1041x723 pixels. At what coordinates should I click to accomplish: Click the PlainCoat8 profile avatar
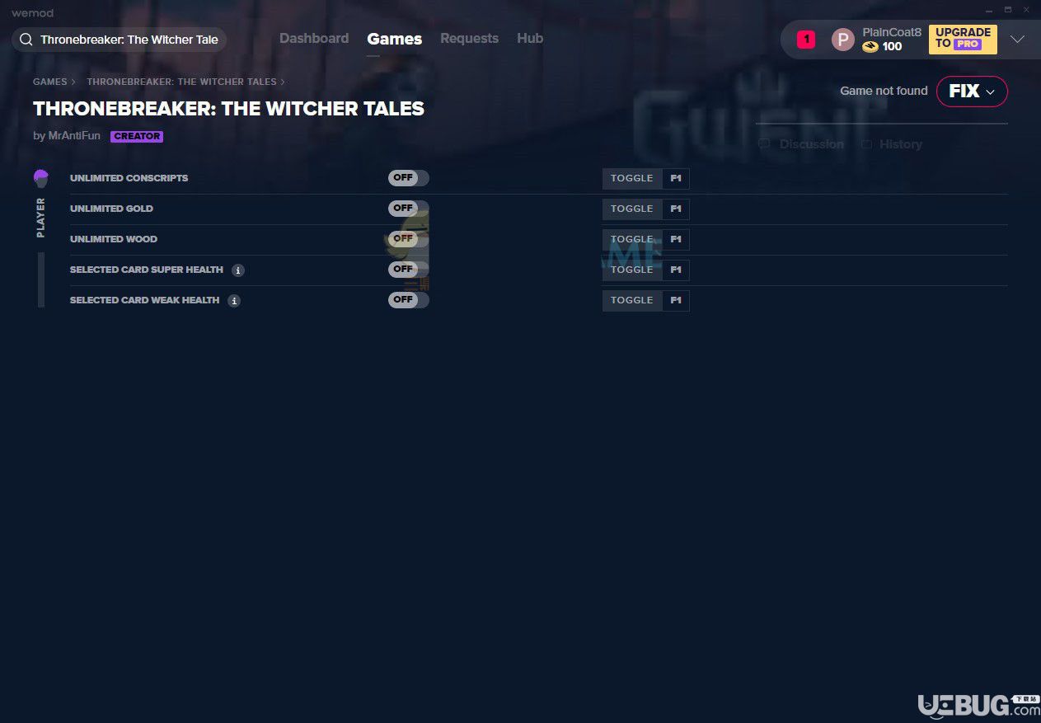click(x=842, y=40)
